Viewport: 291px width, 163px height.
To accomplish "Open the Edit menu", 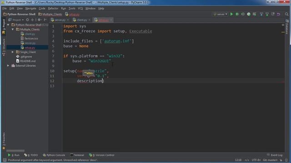I will [x=12, y=9].
